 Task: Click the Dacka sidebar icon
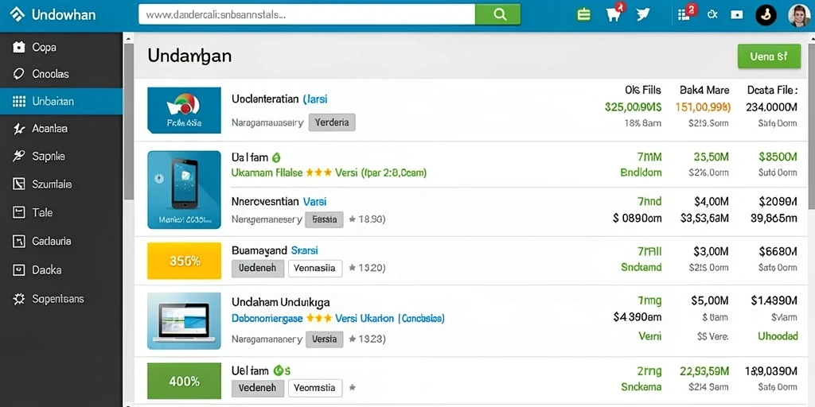pyautogui.click(x=19, y=270)
